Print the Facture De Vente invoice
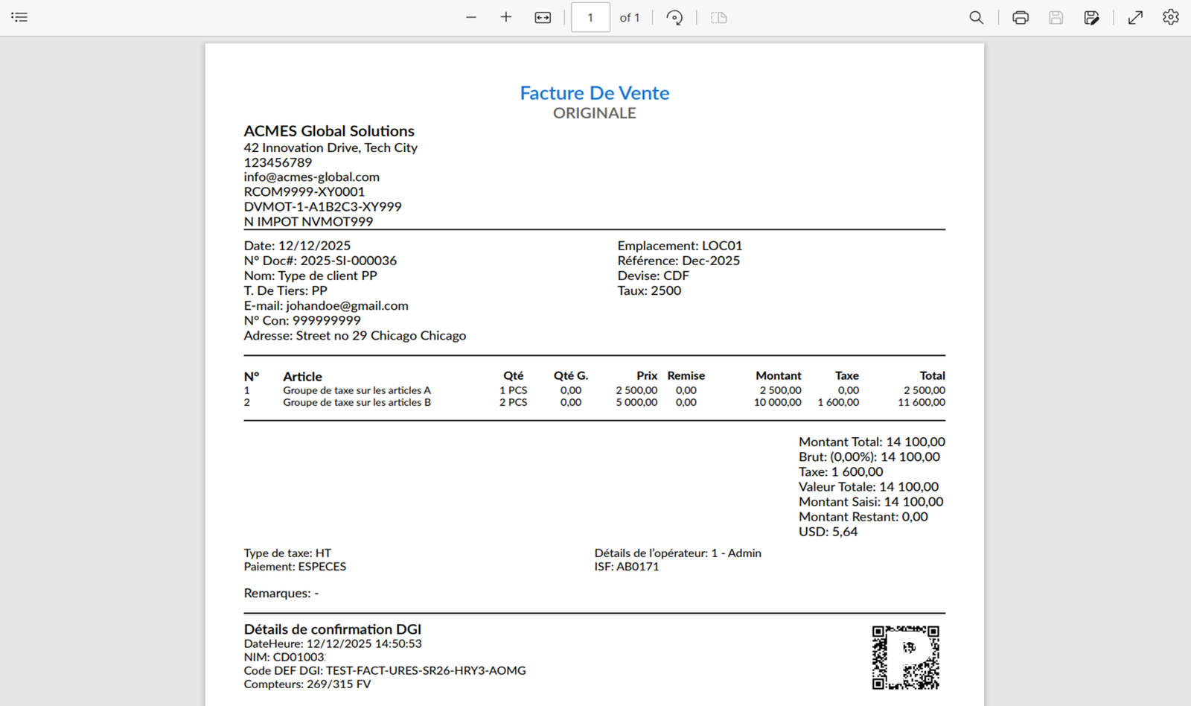 coord(1019,17)
